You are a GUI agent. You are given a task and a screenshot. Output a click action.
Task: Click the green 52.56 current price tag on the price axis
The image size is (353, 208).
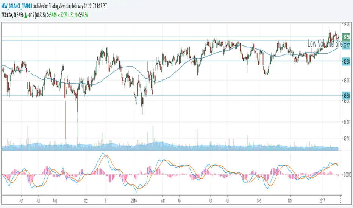coord(346,37)
